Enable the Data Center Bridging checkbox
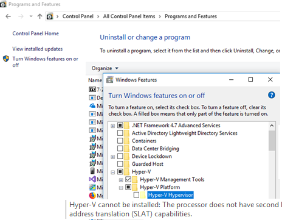Image resolution: width=282 pixels, height=220 pixels. click(x=120, y=149)
